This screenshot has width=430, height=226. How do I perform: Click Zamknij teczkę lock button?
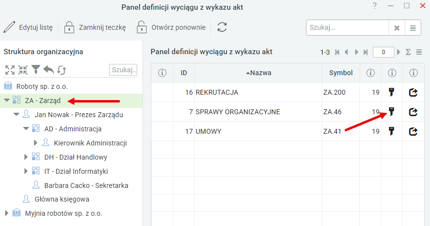pos(95,27)
